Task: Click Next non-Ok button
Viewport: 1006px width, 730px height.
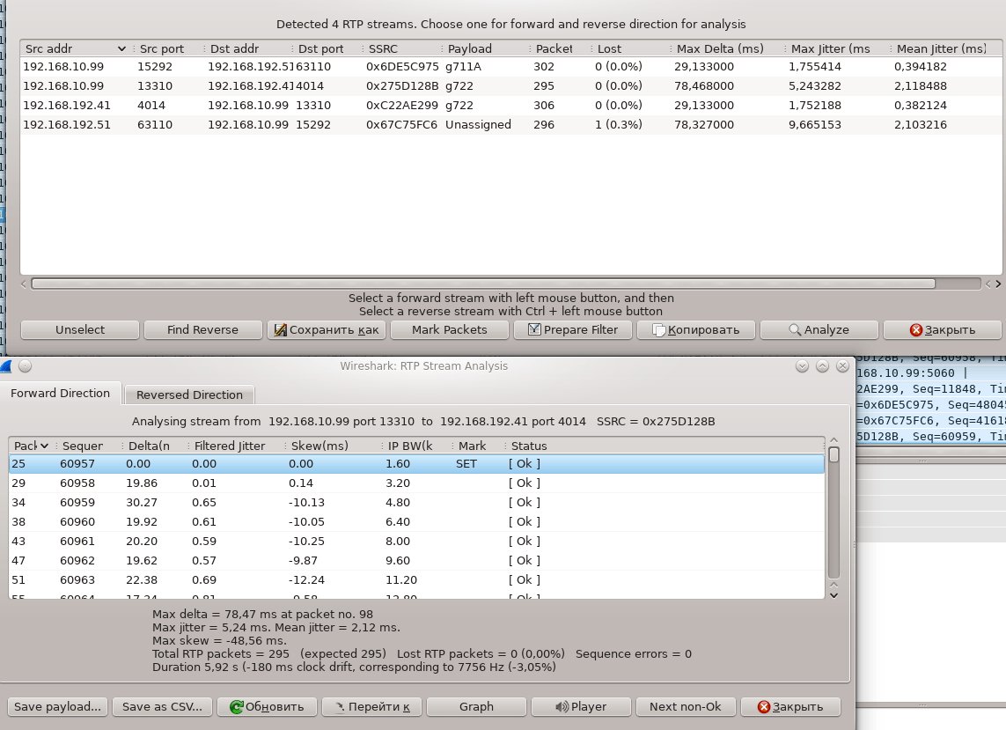Action: click(686, 706)
